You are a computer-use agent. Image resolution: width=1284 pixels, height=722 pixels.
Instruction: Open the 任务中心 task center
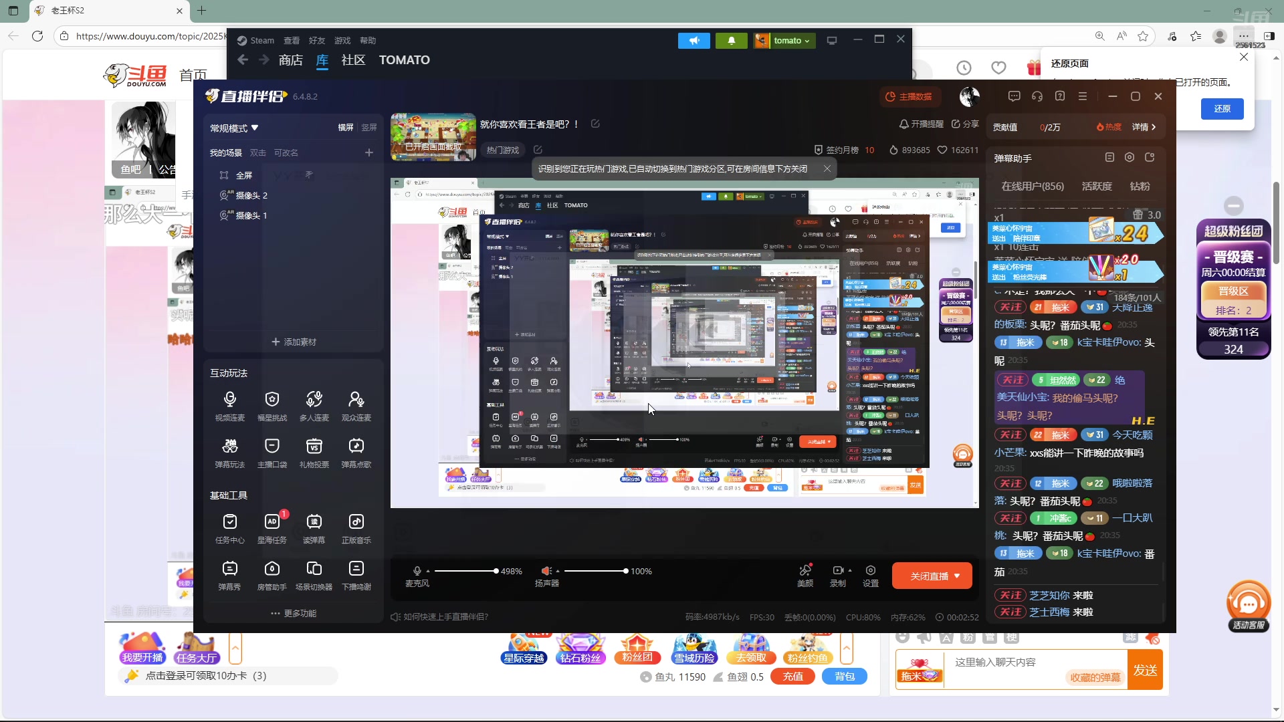click(229, 528)
